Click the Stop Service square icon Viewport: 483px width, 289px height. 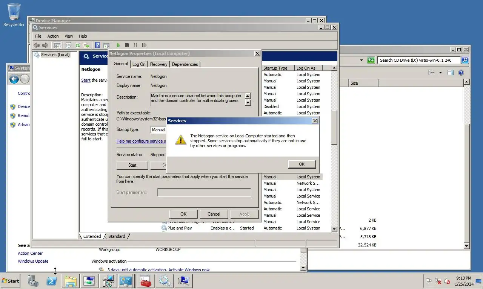127,45
